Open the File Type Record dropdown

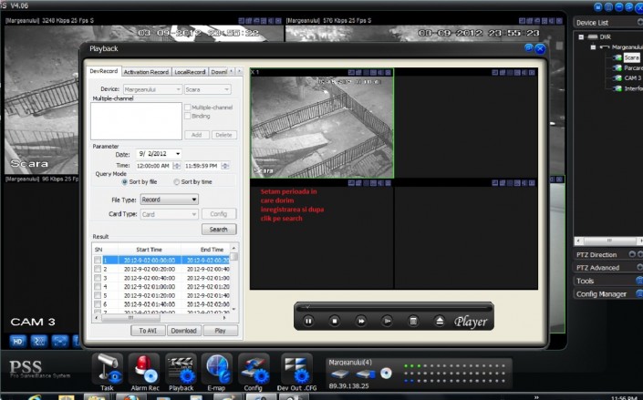[x=169, y=199]
